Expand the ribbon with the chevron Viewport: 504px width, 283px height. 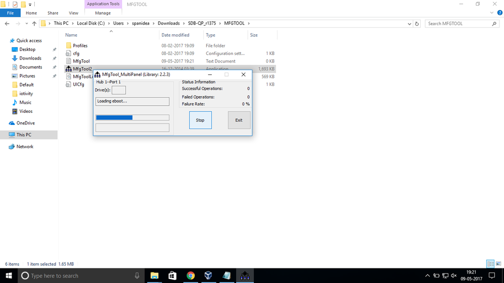(x=492, y=13)
